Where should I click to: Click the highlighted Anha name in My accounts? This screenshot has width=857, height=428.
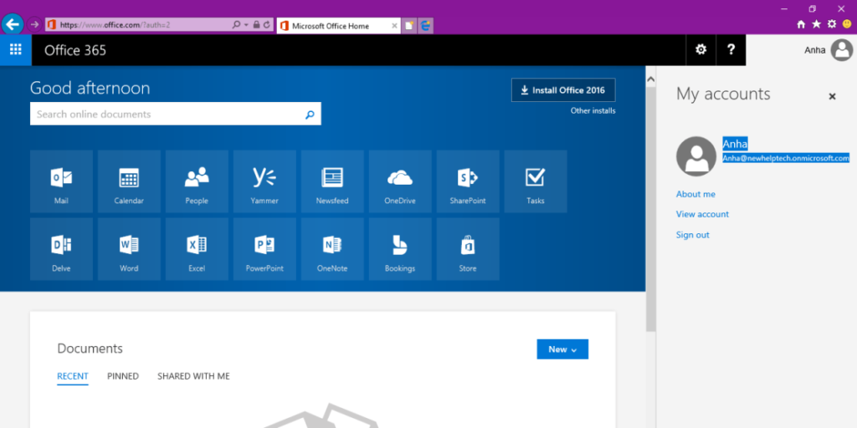tap(735, 144)
